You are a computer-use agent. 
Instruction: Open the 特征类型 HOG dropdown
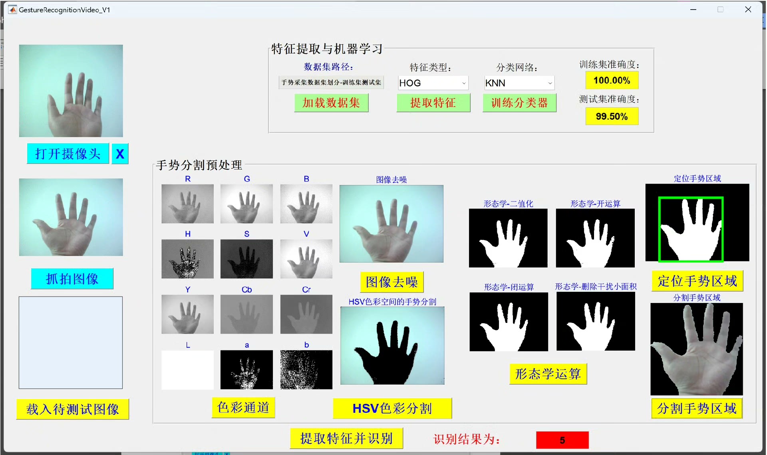(x=433, y=83)
